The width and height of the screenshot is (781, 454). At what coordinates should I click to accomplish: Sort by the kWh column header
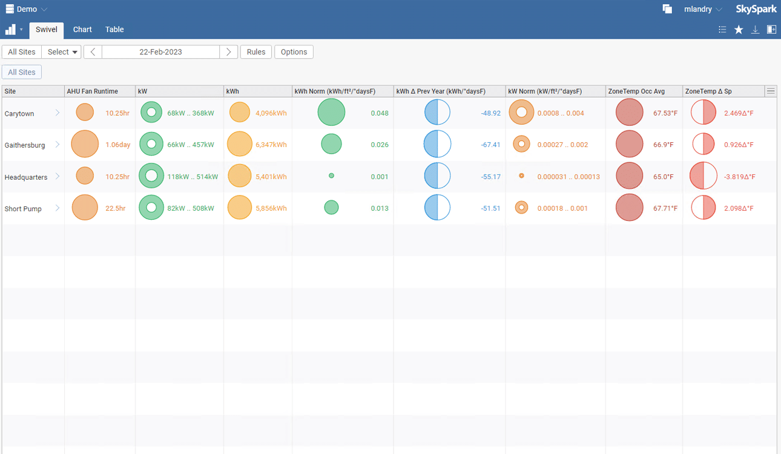[x=258, y=91]
